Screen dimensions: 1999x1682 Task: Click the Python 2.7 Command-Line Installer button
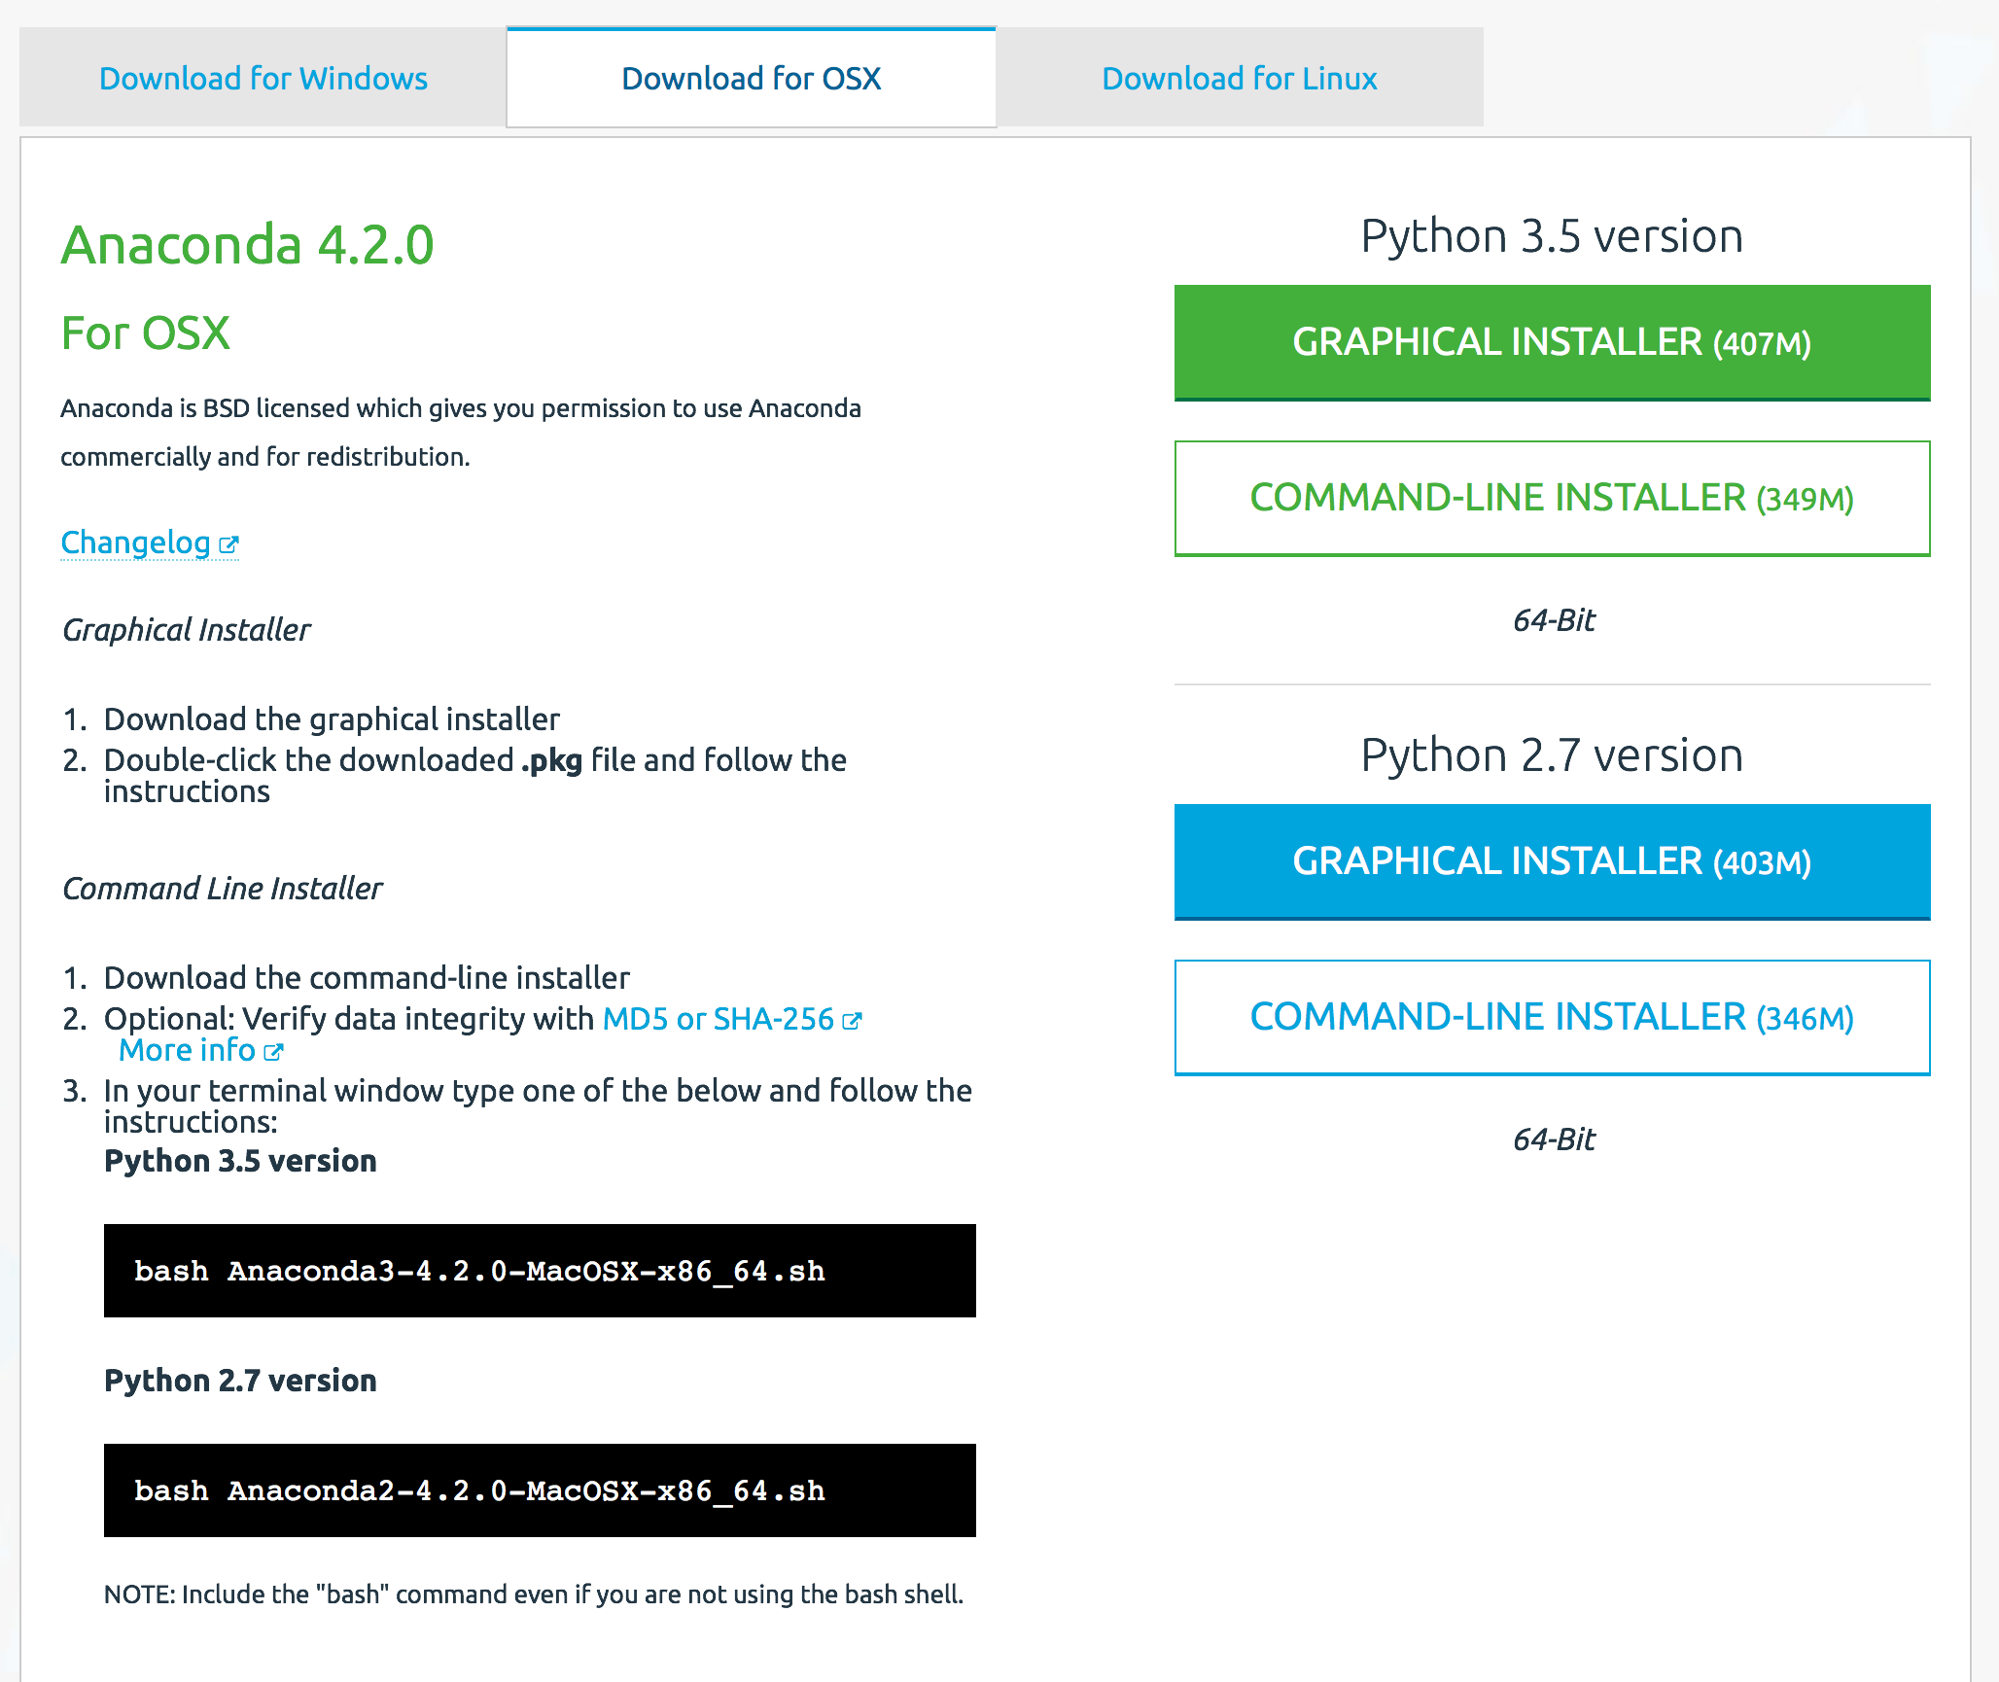[1550, 1016]
